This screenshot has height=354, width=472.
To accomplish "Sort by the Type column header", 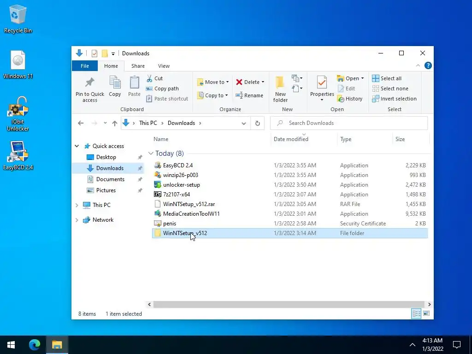I will pos(346,139).
